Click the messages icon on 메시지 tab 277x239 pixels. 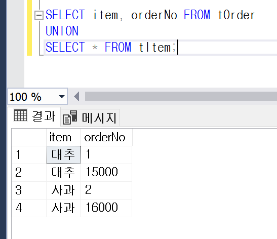click(70, 117)
